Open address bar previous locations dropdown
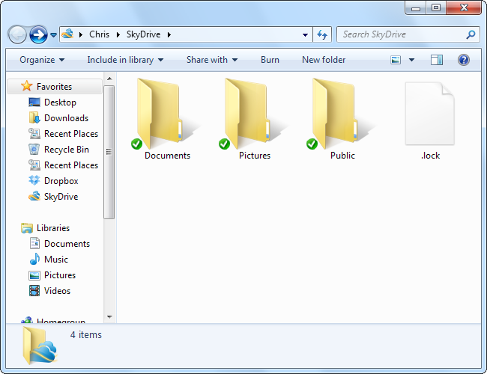 click(x=305, y=34)
